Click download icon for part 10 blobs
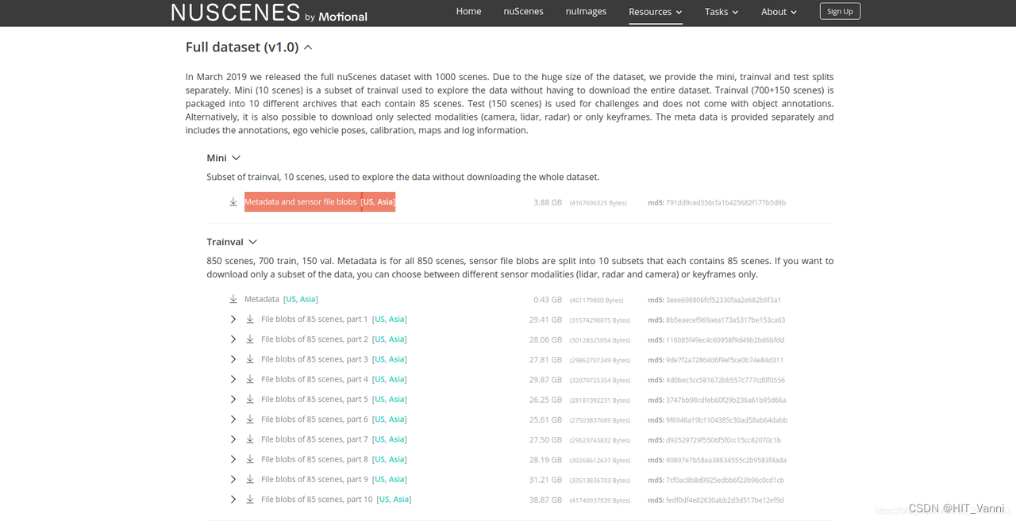1016x521 pixels. pos(250,500)
